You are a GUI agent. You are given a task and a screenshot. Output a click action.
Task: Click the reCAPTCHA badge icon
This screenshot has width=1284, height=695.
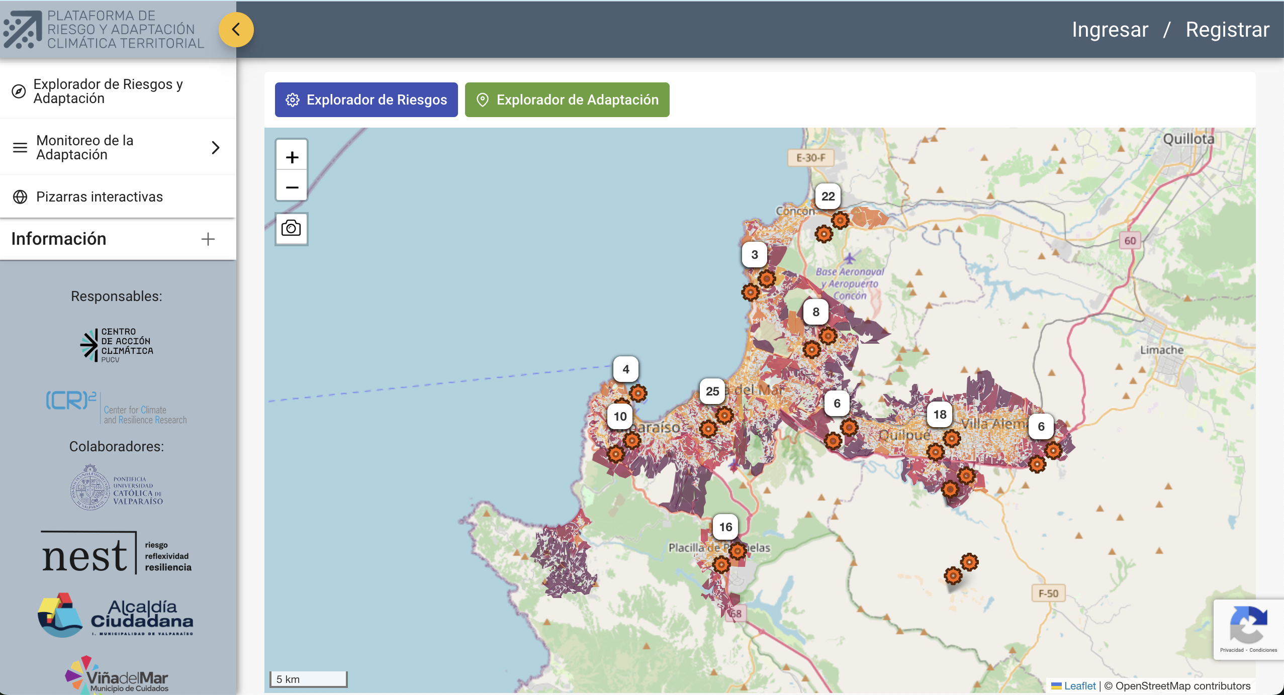coord(1248,625)
